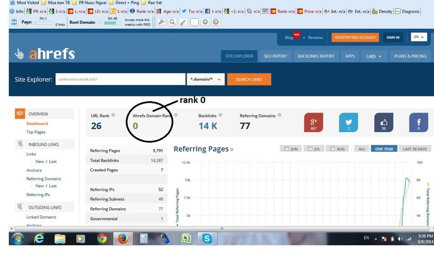The image size is (434, 271).
Task: Open Plans & Pricing tab
Action: [x=410, y=56]
